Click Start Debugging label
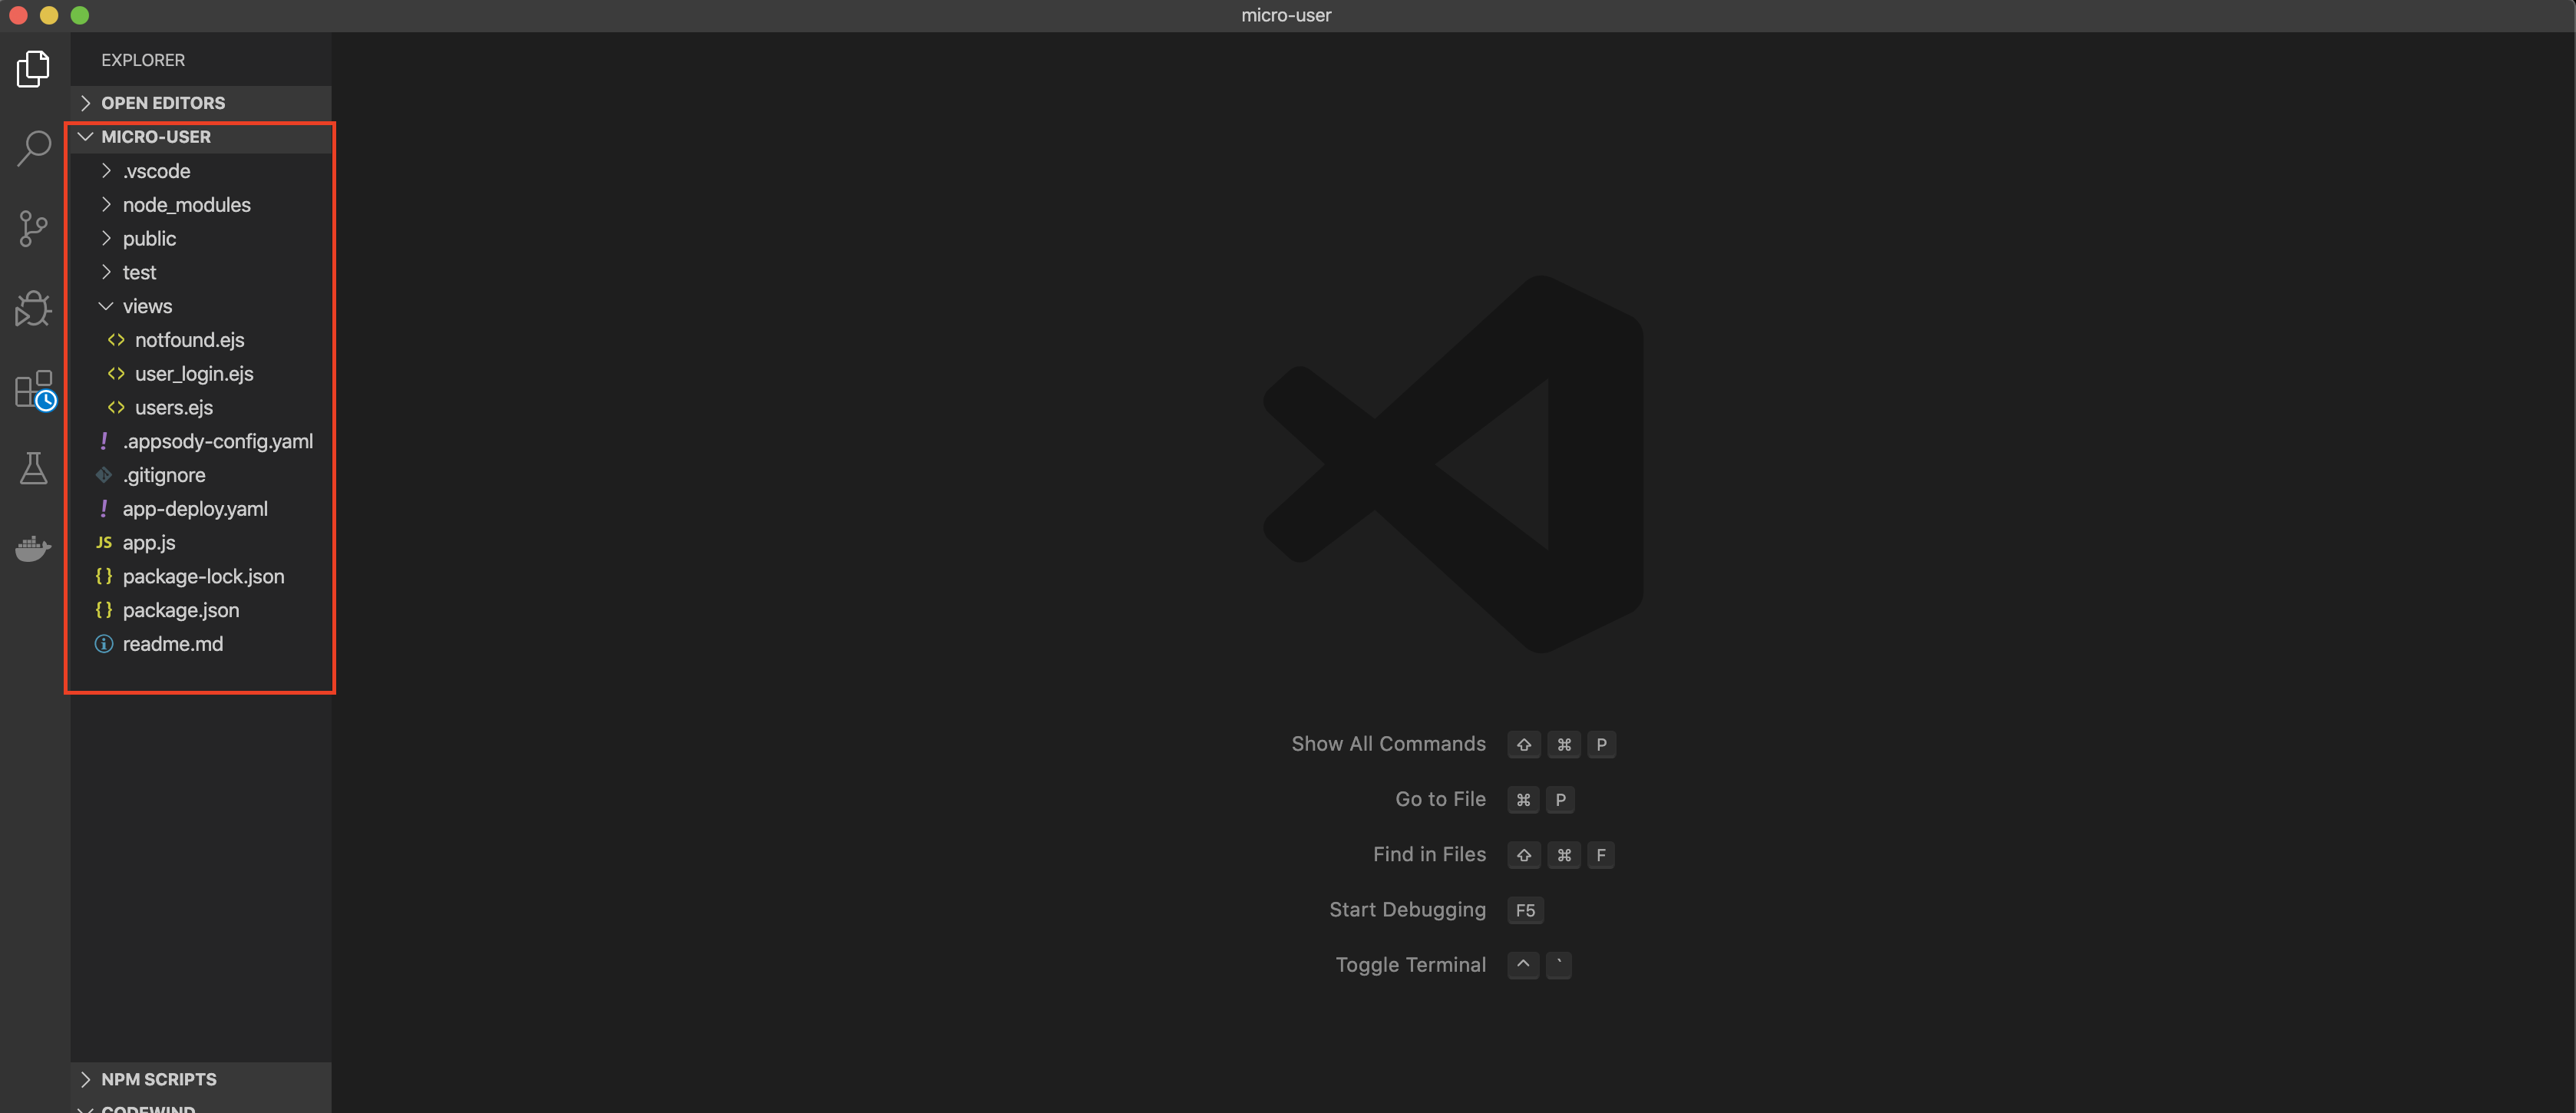2576x1113 pixels. coord(1407,910)
